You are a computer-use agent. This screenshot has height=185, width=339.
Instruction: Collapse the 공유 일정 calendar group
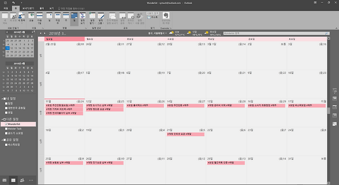click(x=2, y=140)
